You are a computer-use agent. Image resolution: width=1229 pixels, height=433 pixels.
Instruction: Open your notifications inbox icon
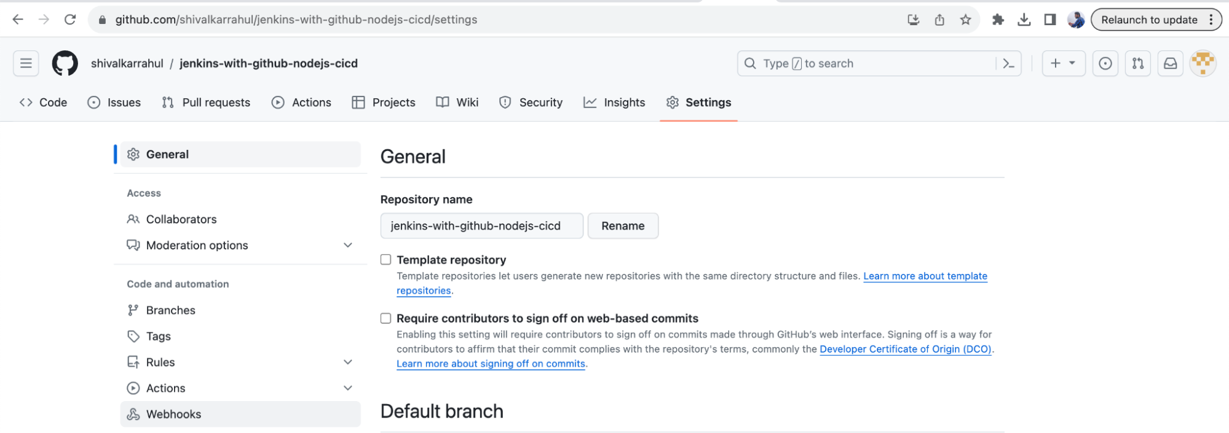(1170, 63)
